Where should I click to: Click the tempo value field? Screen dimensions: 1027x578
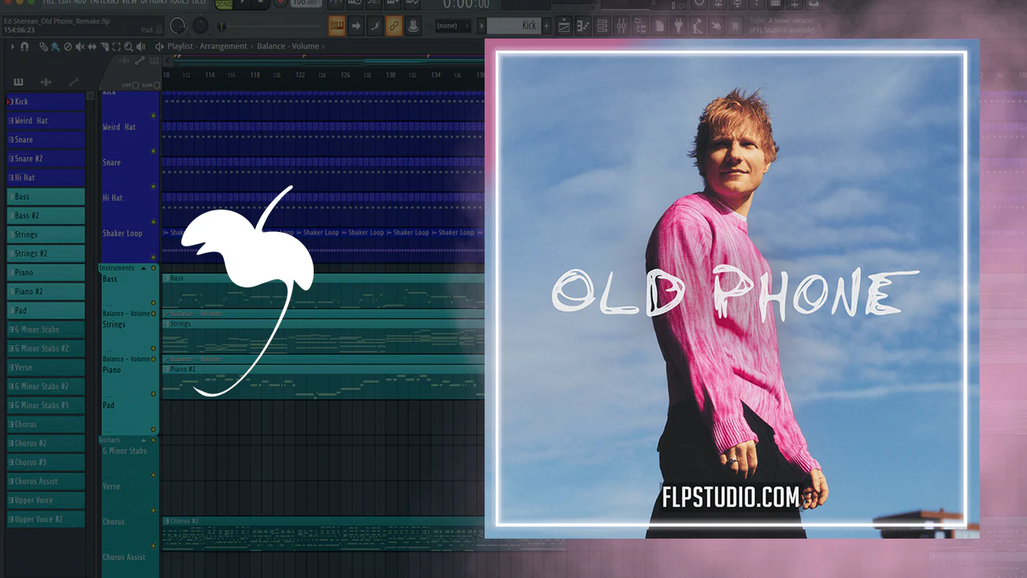306,3
